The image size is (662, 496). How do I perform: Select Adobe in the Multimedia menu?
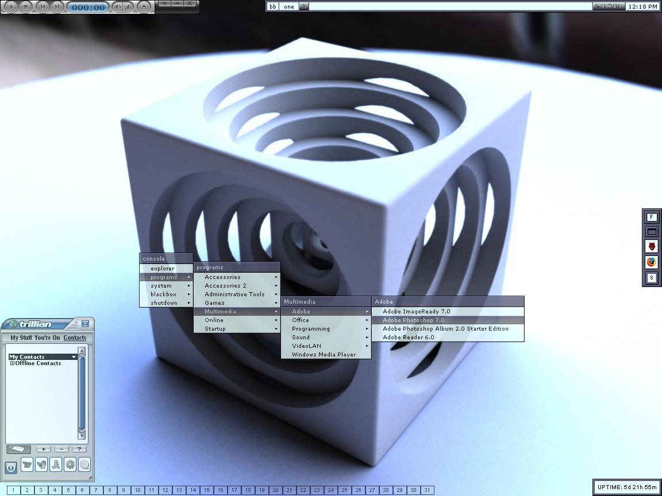326,311
